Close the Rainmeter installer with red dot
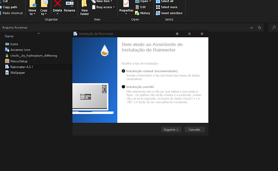278x171 pixels. click(202, 34)
